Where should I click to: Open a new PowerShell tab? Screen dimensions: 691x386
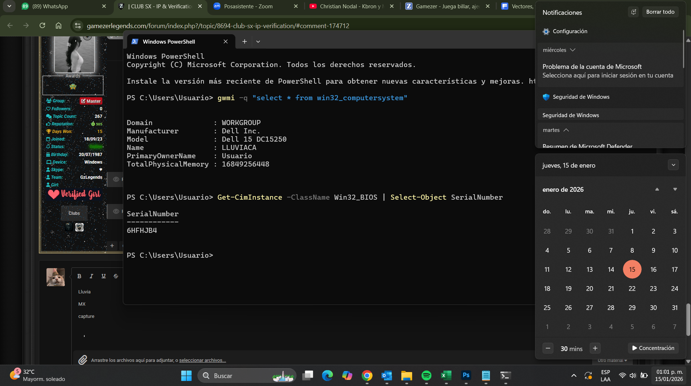point(244,41)
